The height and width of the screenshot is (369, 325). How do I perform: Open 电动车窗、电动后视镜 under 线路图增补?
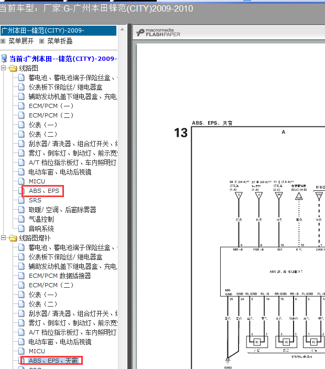60,342
